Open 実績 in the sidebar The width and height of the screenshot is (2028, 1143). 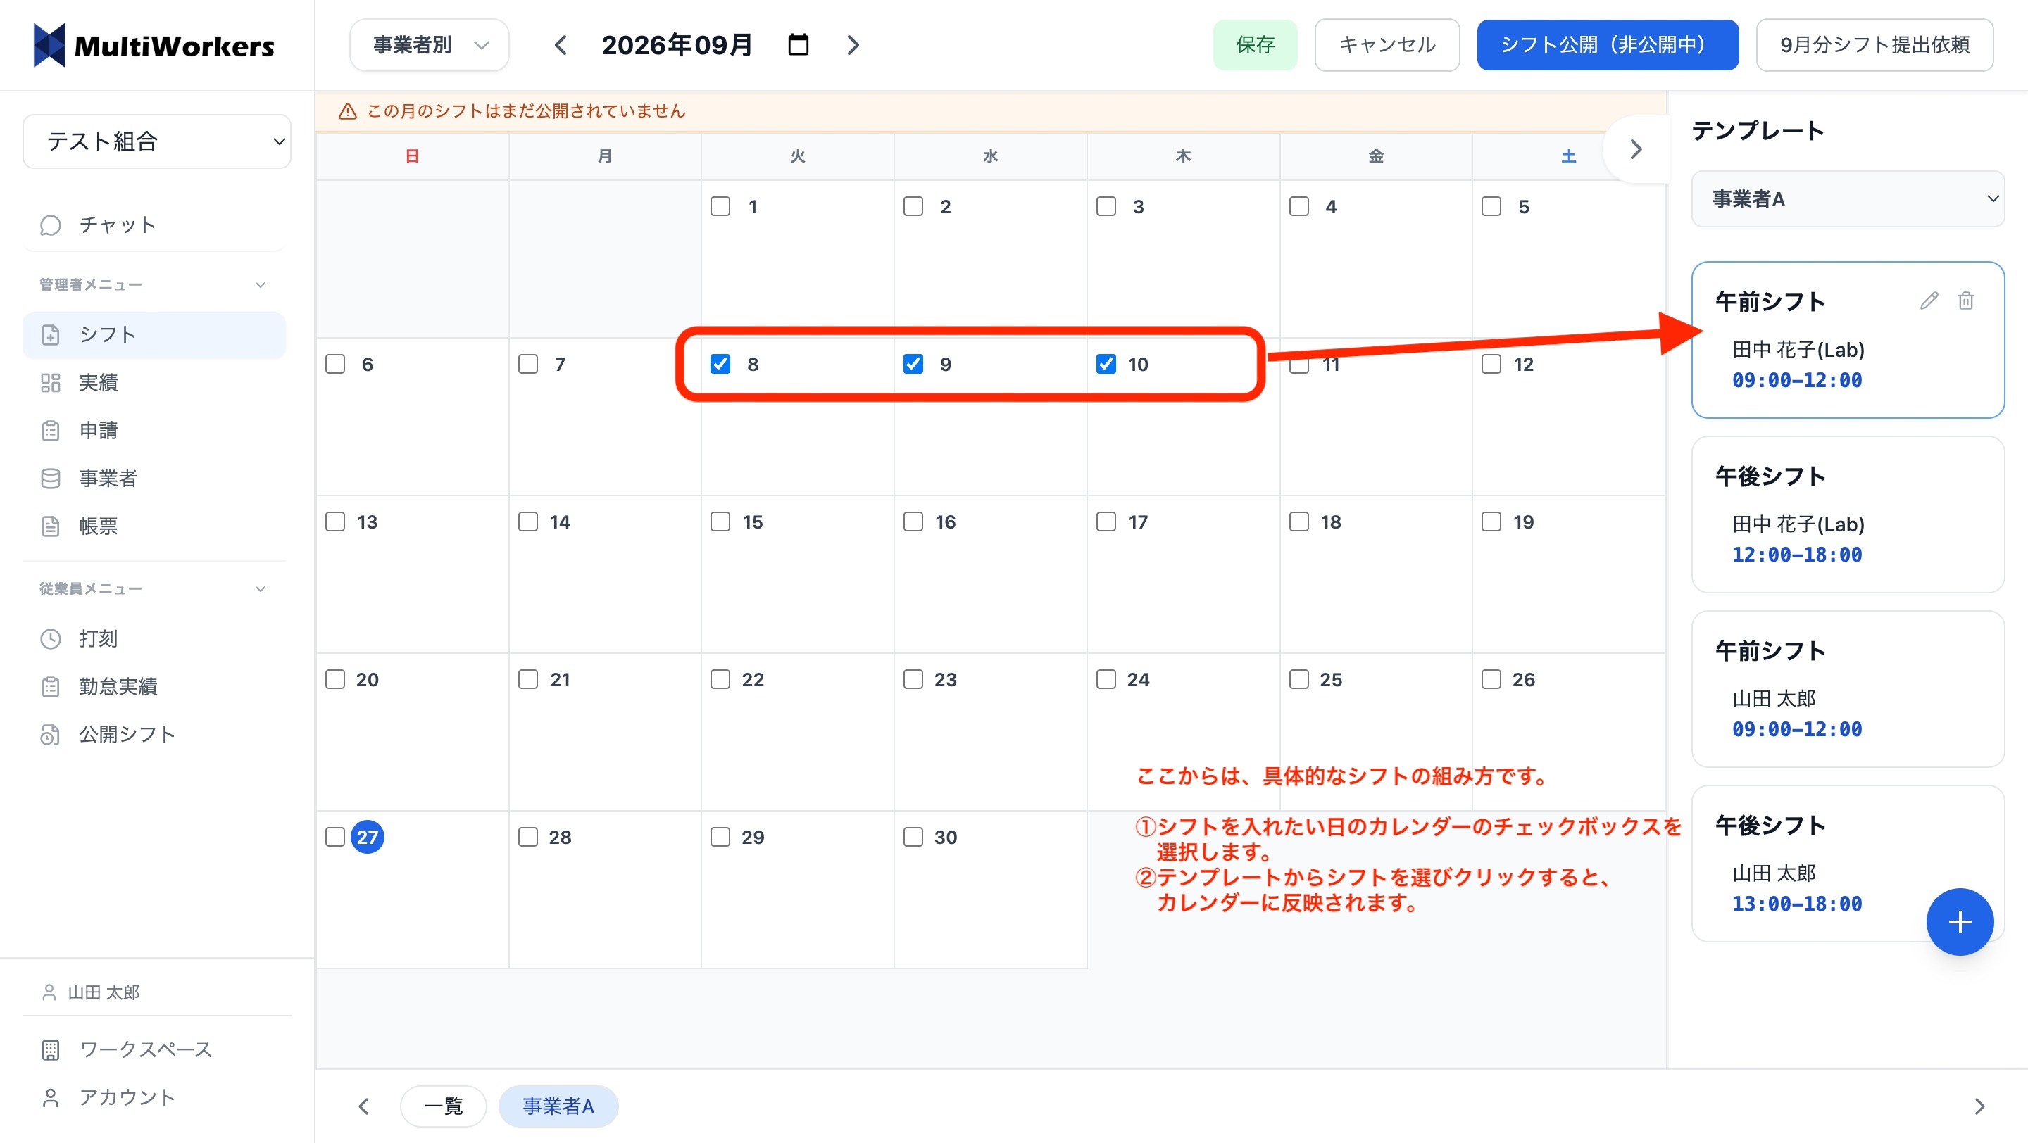tap(154, 382)
